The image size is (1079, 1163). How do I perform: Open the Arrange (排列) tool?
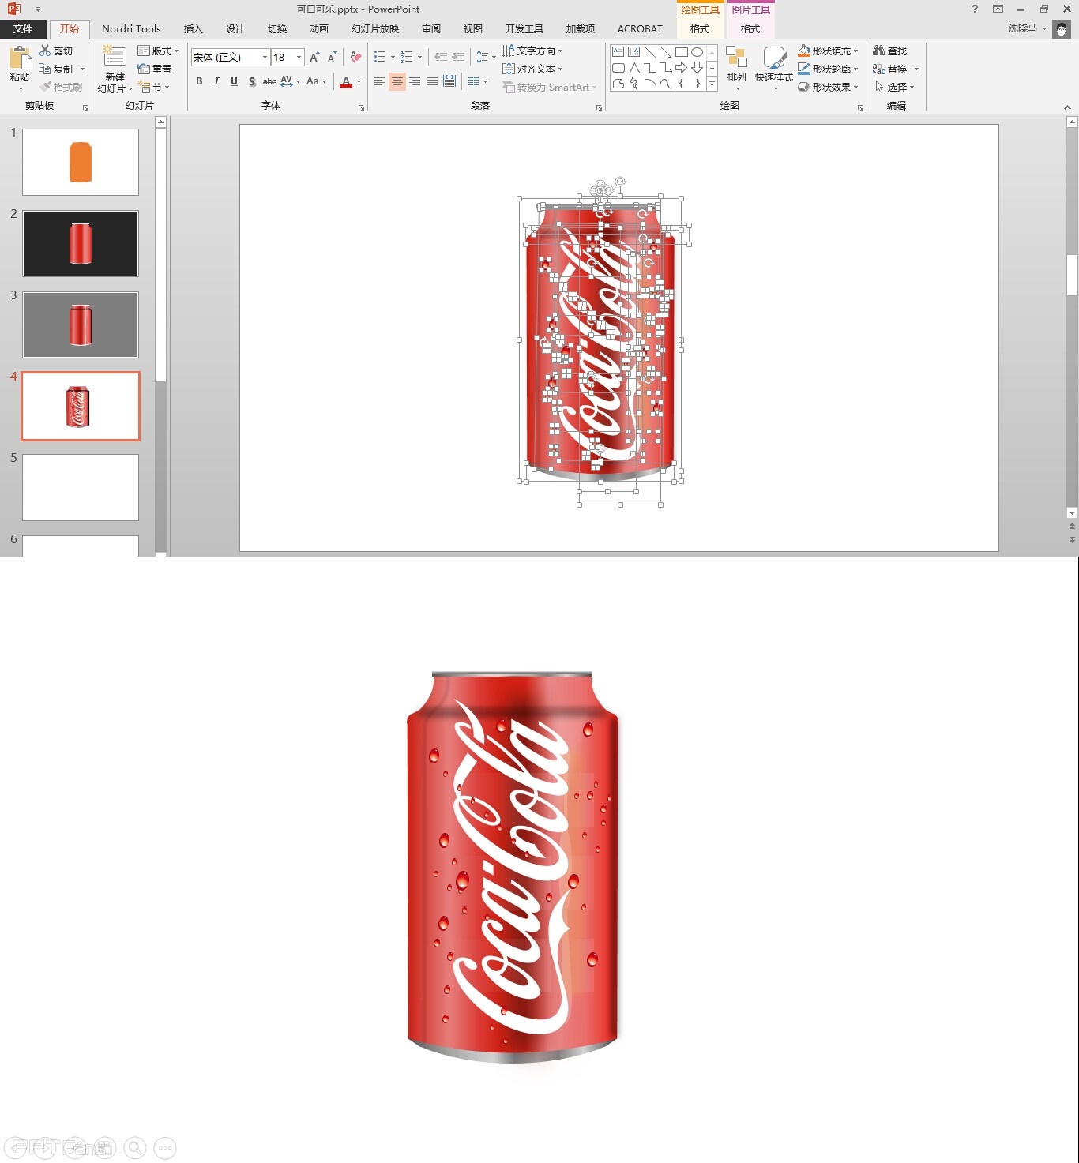coord(736,63)
